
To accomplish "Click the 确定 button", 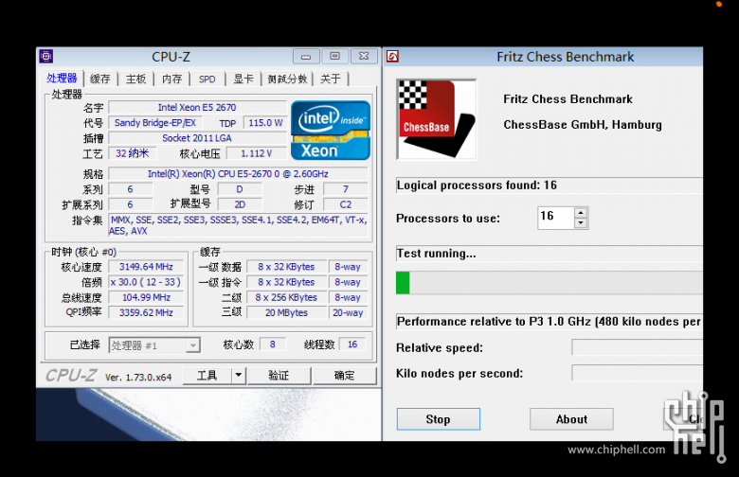I will coord(344,376).
